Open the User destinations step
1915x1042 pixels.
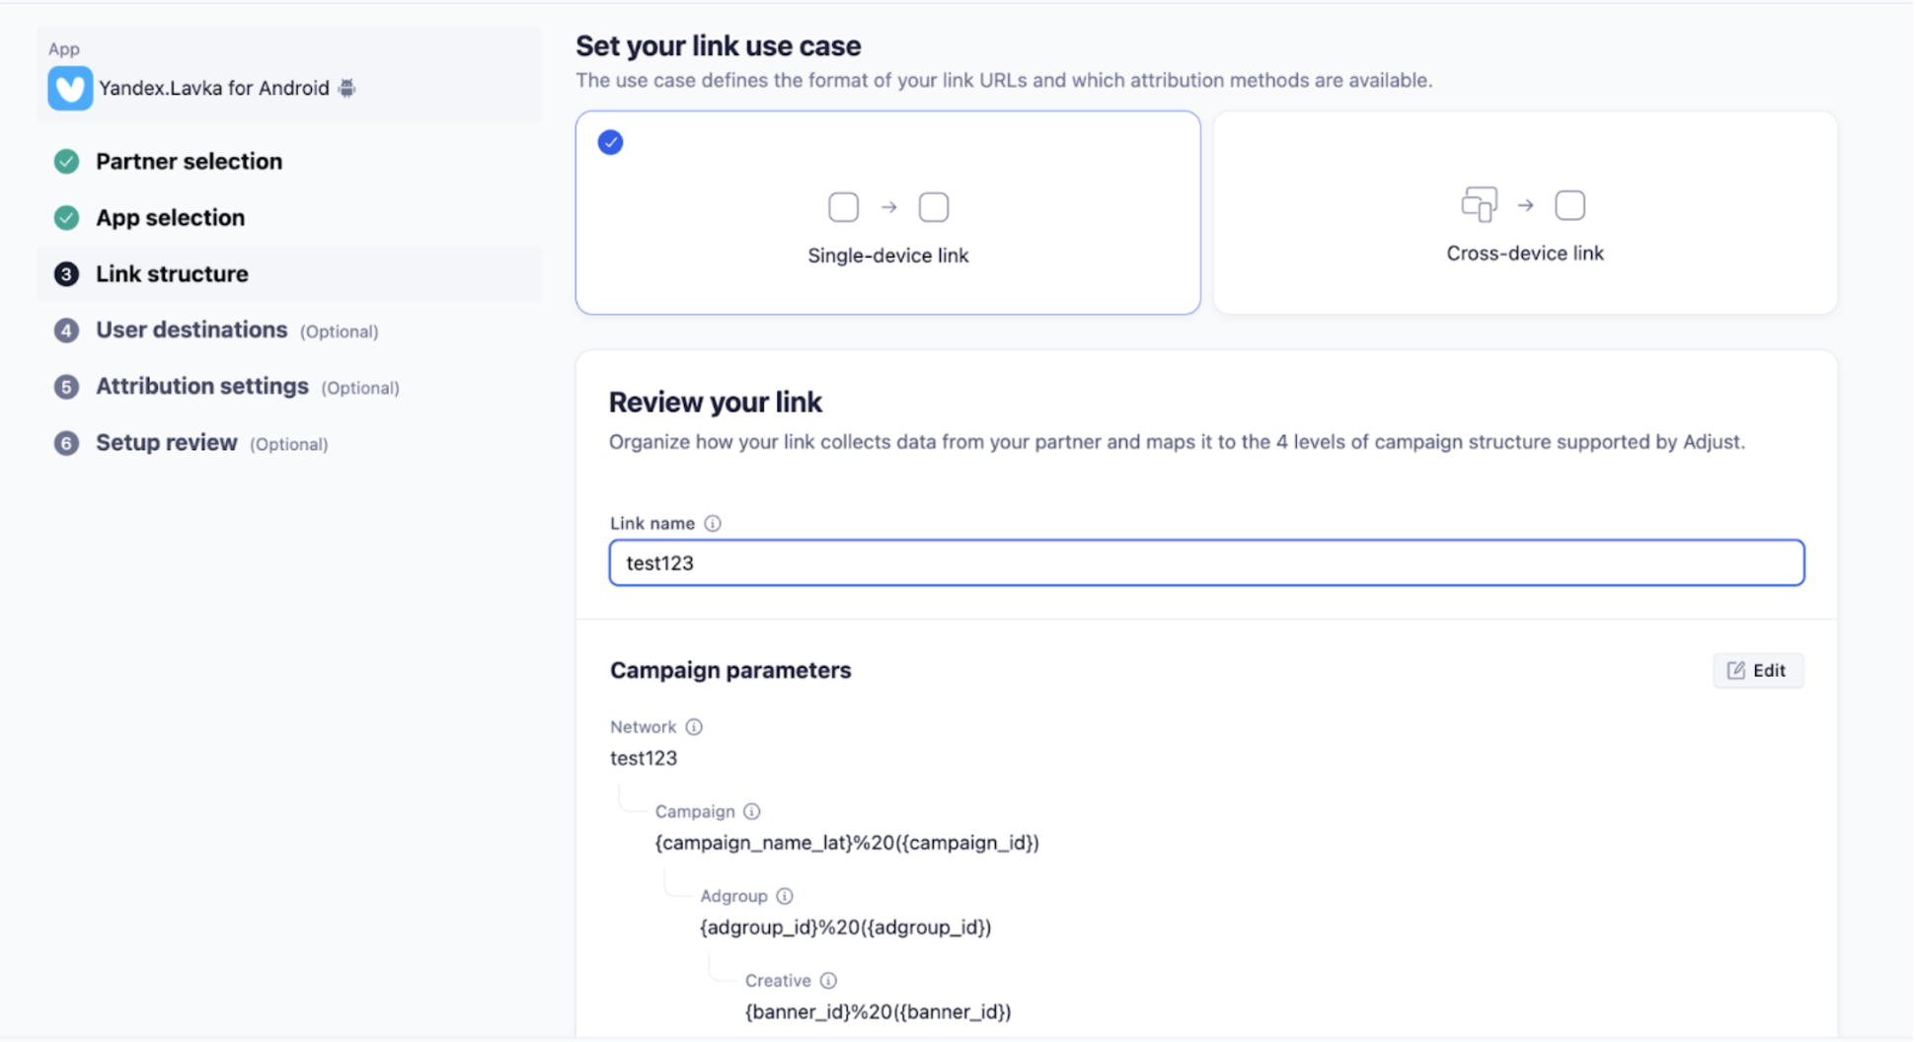191,330
